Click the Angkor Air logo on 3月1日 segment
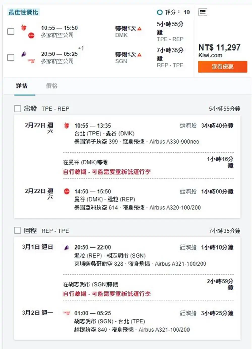The image size is (252, 349). pos(66,247)
